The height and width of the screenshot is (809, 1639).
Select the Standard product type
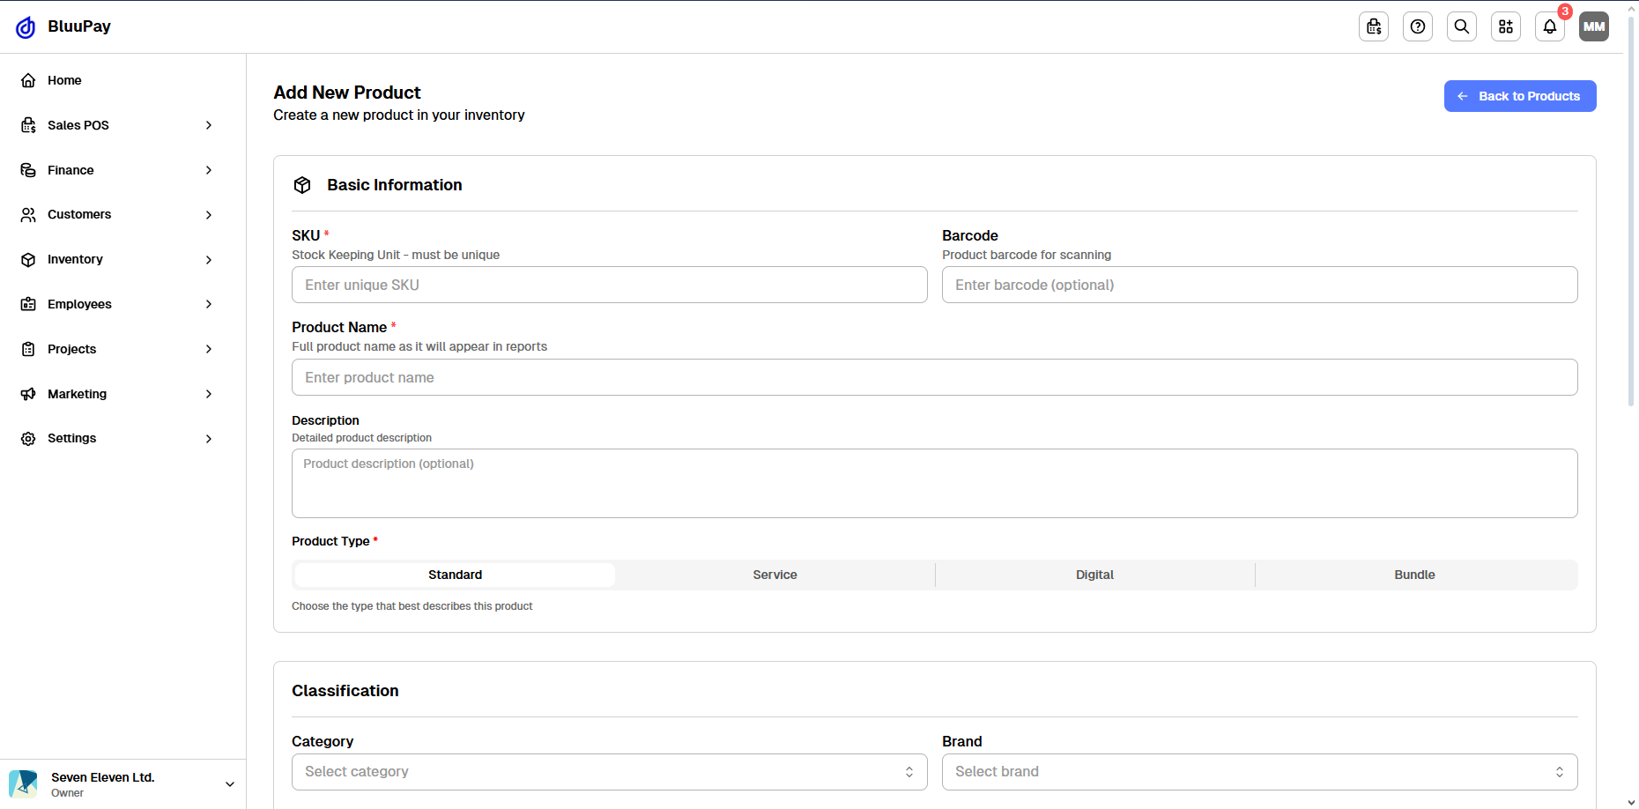[x=455, y=575]
